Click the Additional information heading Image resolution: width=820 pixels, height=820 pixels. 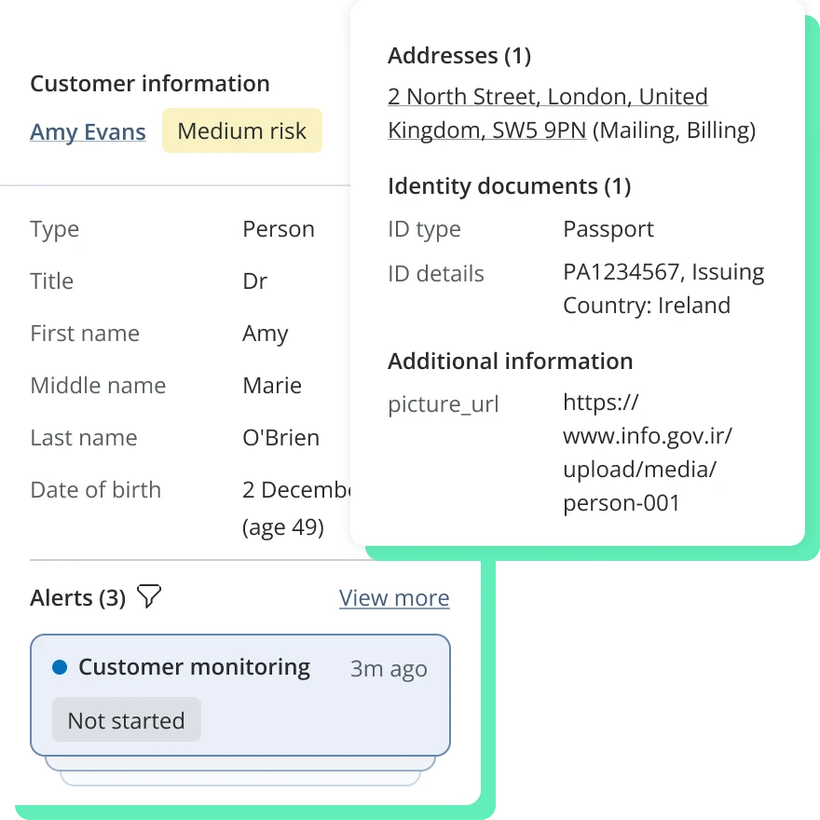tap(510, 362)
